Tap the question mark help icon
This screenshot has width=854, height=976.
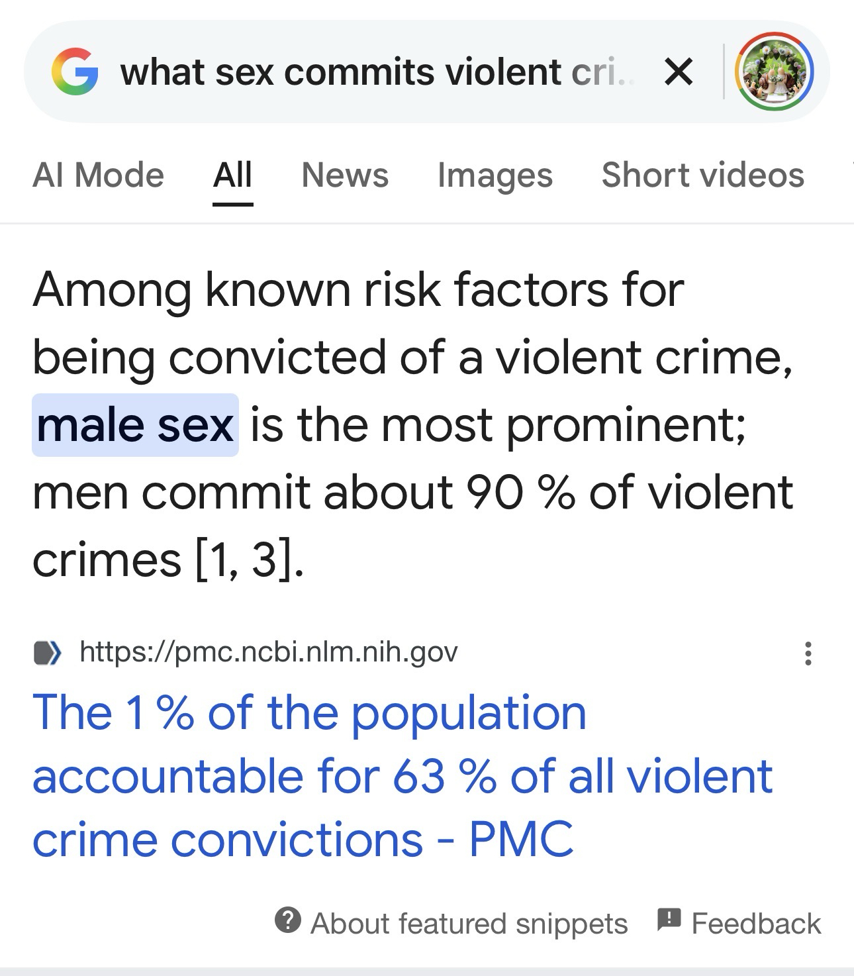[x=287, y=920]
